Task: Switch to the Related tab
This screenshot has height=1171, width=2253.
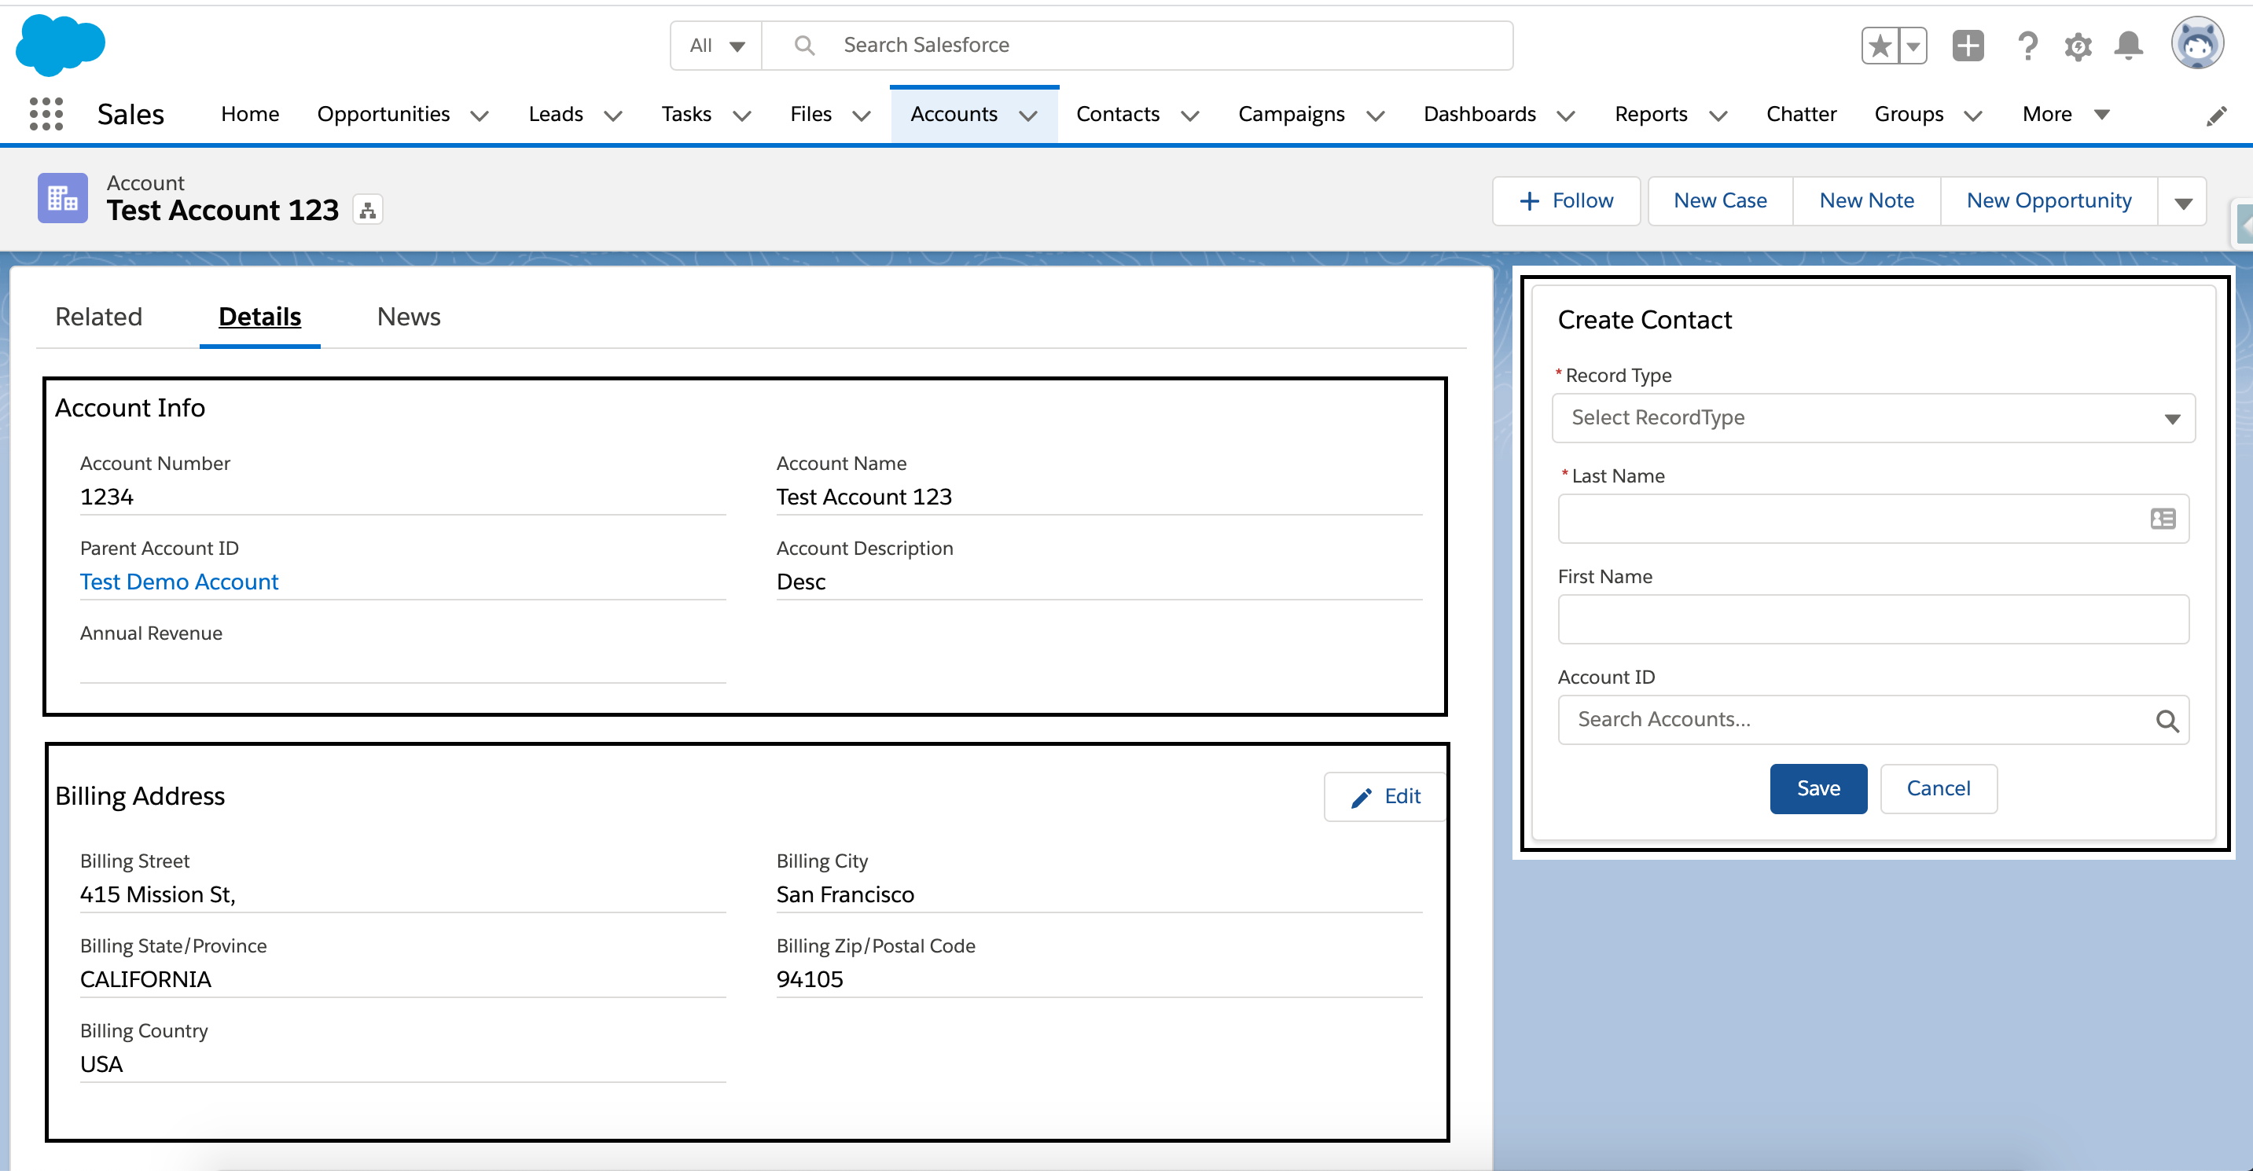Action: click(98, 317)
